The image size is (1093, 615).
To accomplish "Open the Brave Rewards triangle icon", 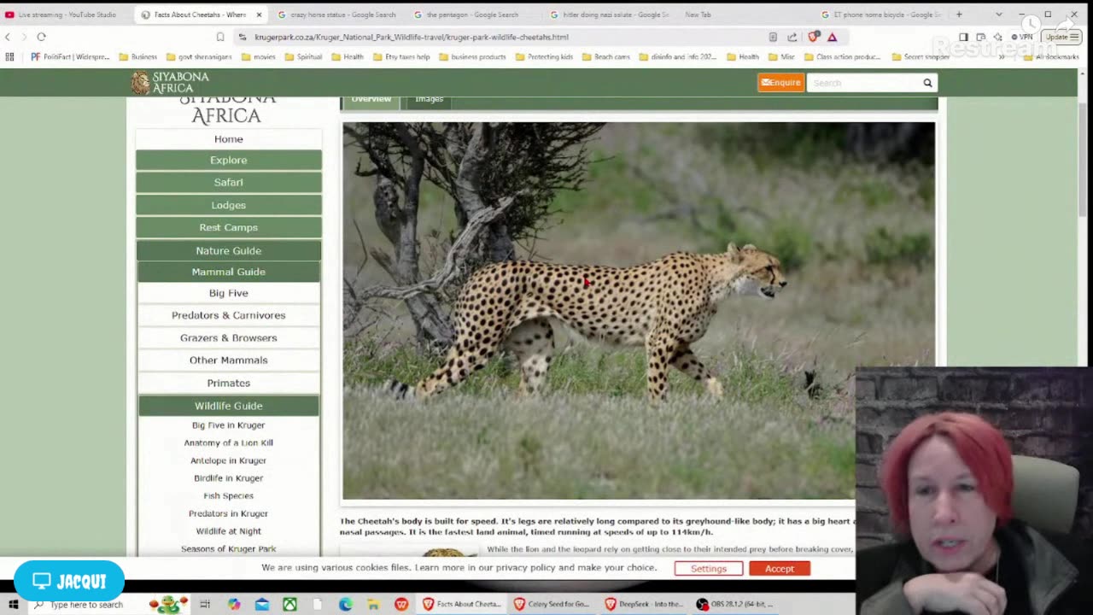I will click(x=832, y=37).
